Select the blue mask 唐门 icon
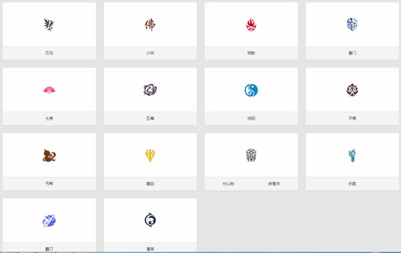Screen dimensions: 401x253 352,25
